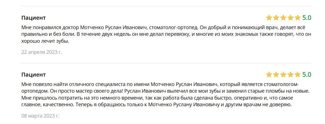Viewport: 325px width, 124px height.
Task: Click the 5.0 rating of March 08 review
Action: 307,75
